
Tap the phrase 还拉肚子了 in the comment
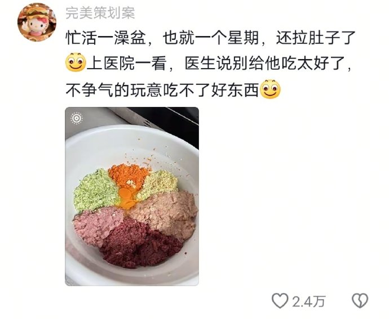click(316, 38)
